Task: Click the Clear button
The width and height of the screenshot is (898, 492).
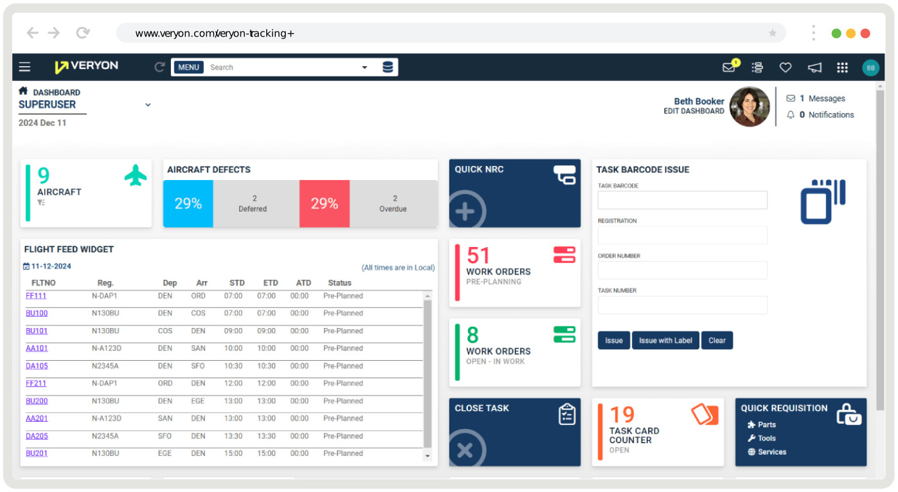Action: pos(717,340)
